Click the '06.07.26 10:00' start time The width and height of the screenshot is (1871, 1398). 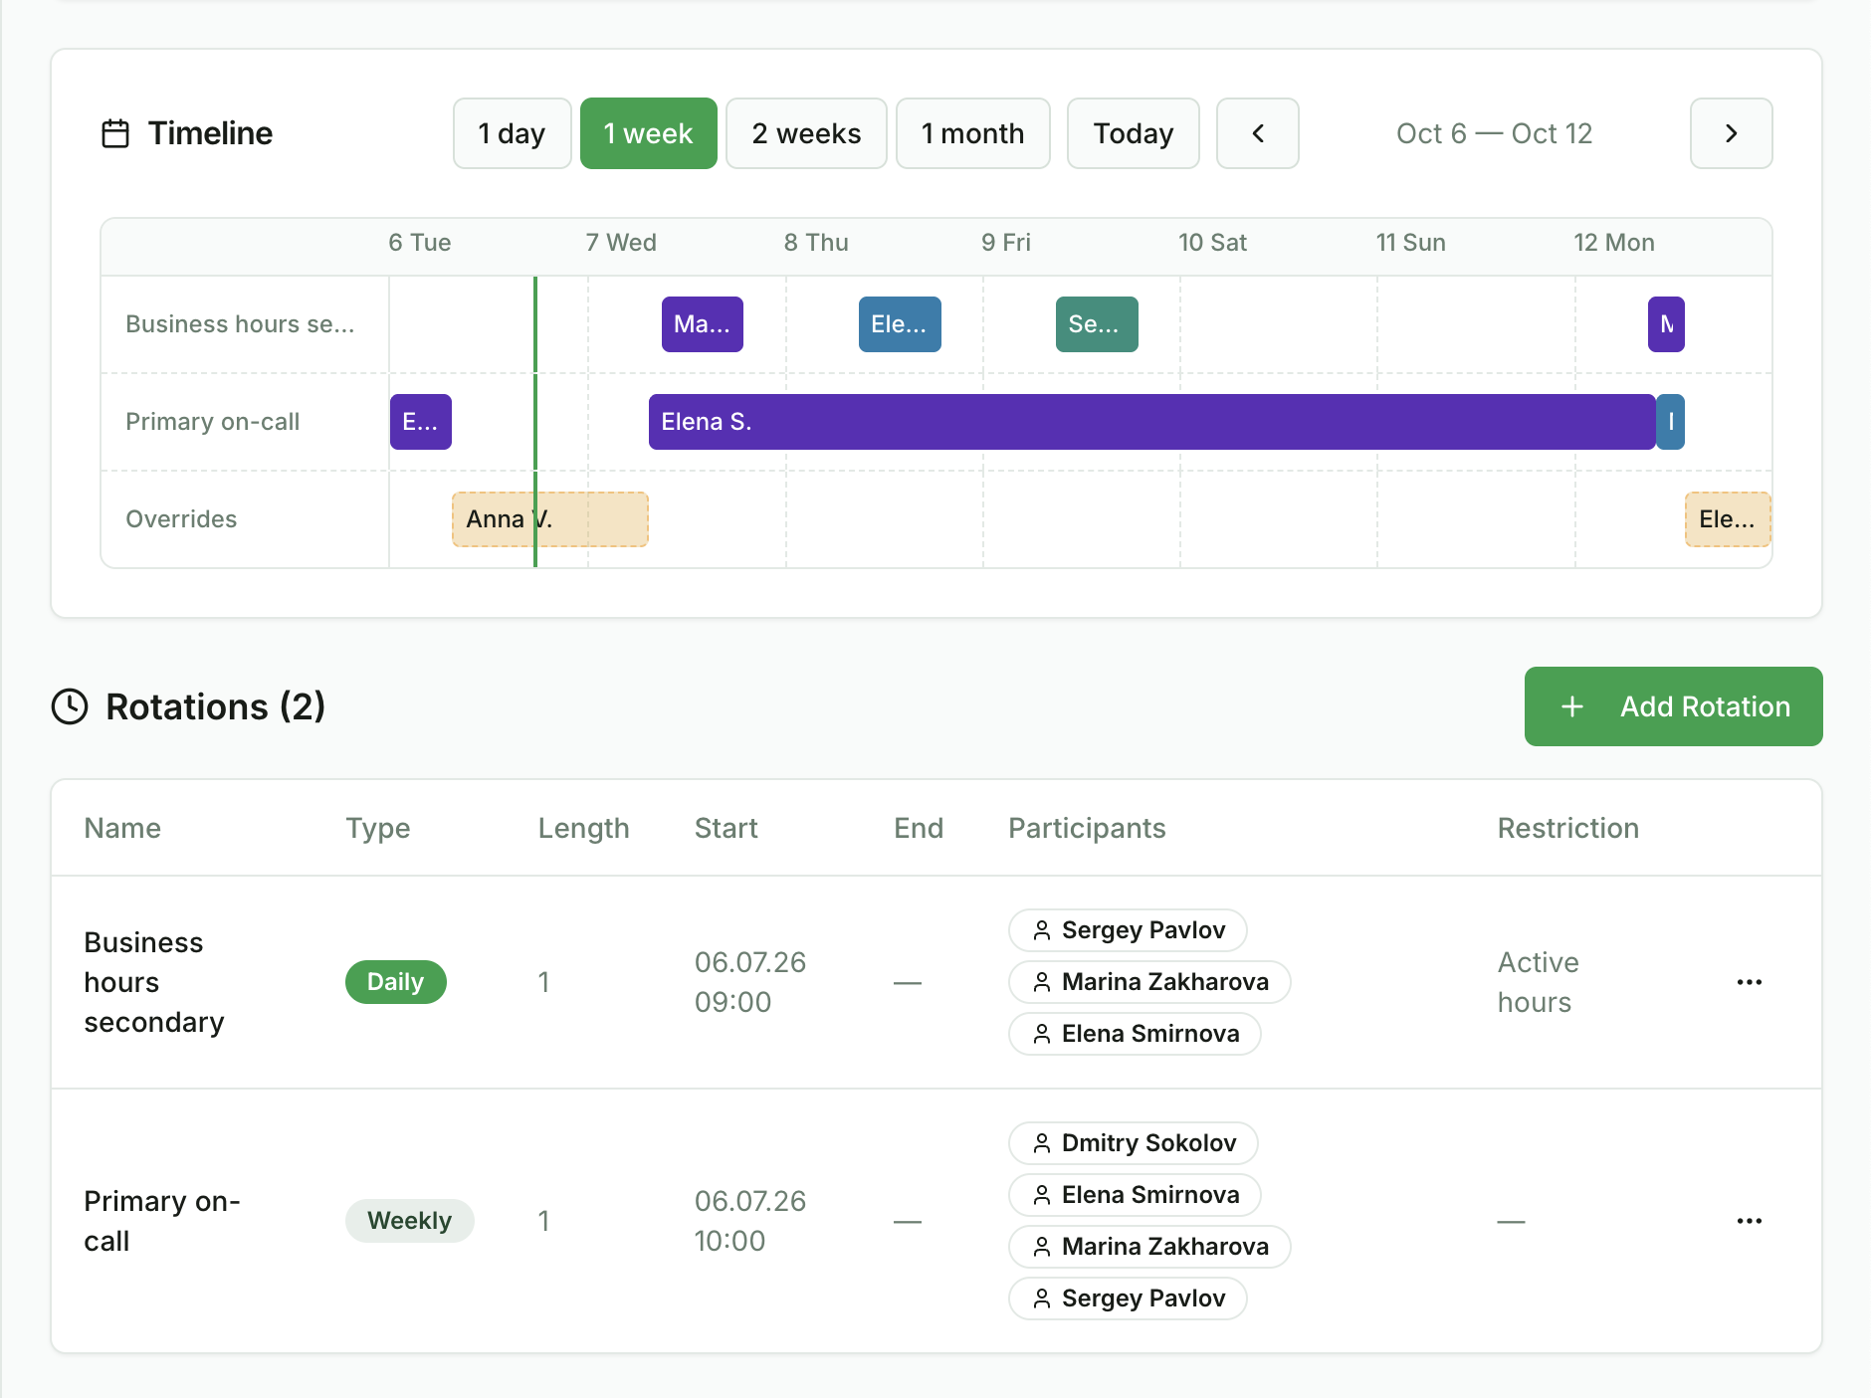pos(750,1221)
